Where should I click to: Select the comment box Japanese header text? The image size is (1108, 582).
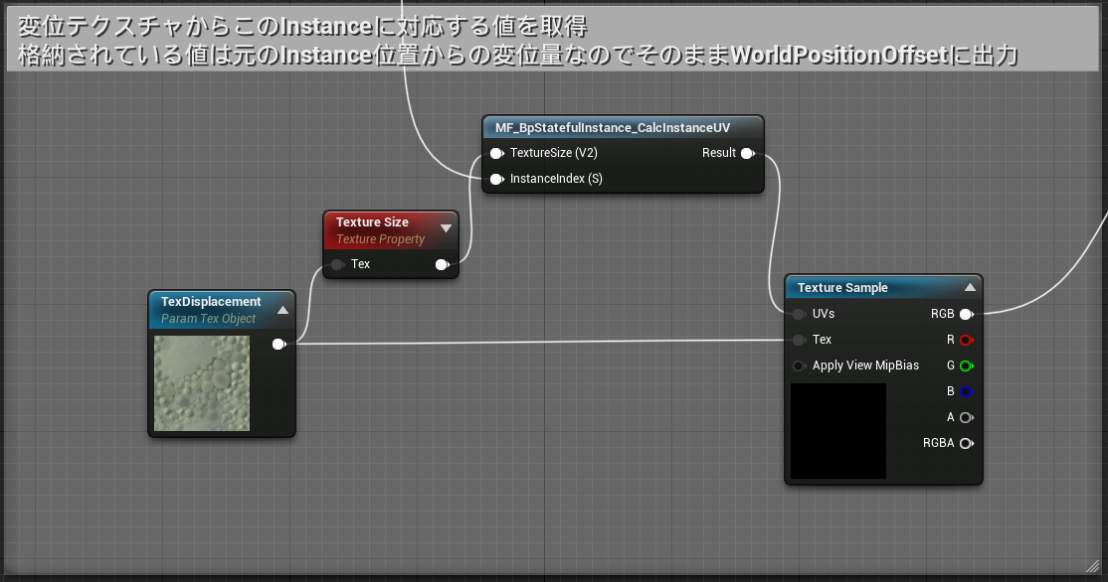[517, 40]
